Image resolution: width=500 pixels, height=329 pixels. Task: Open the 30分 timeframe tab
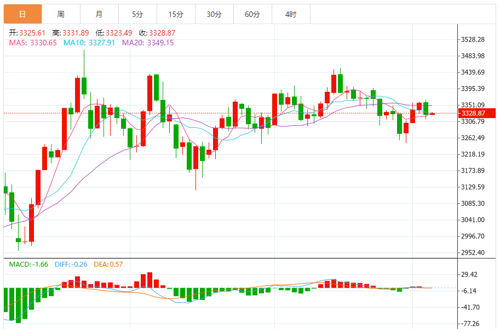pos(214,14)
